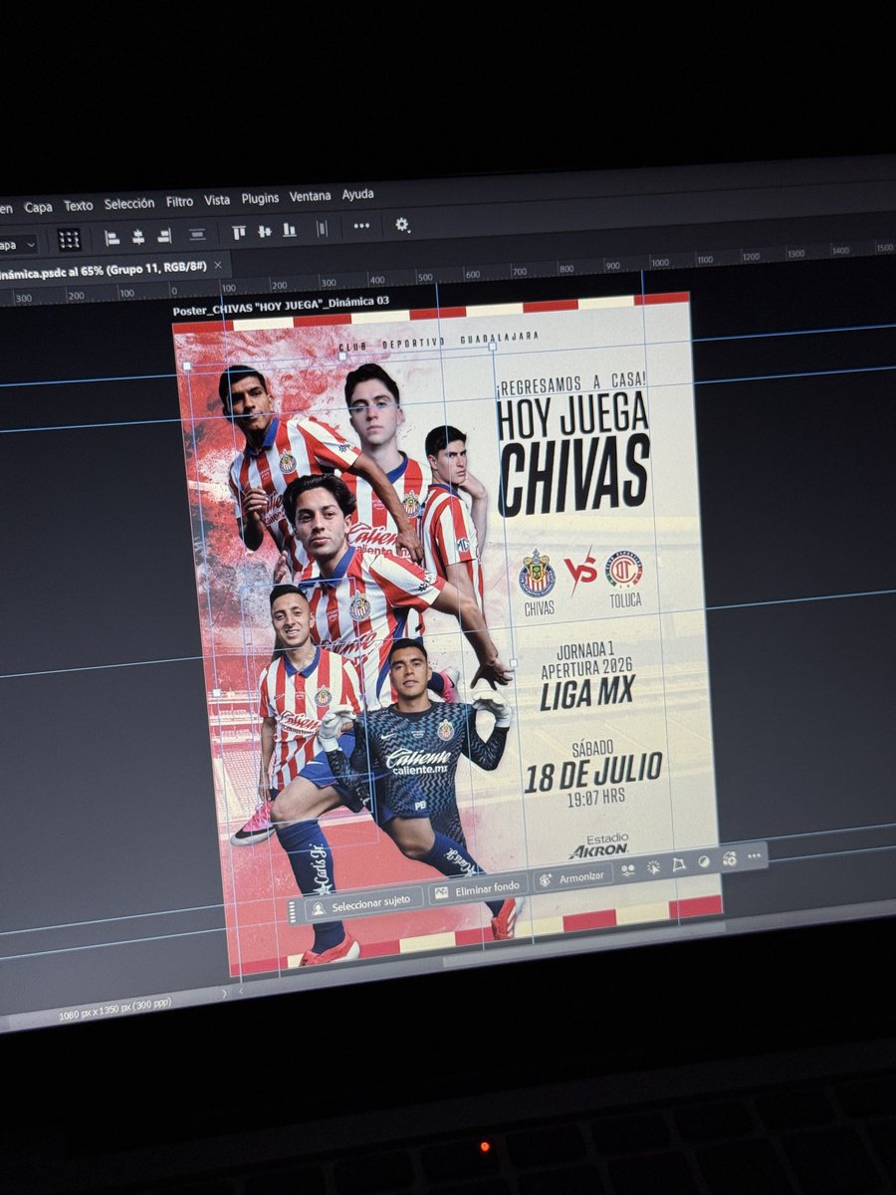This screenshot has height=1195, width=896.
Task: Open the Capa menu
Action: [39, 207]
